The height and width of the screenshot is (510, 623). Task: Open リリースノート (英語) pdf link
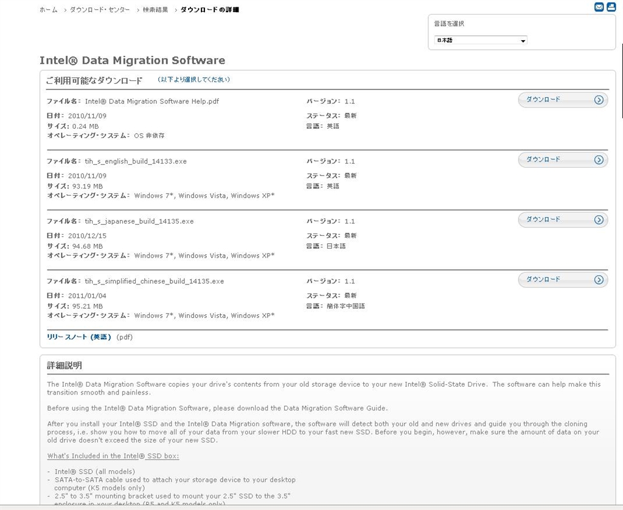(79, 337)
